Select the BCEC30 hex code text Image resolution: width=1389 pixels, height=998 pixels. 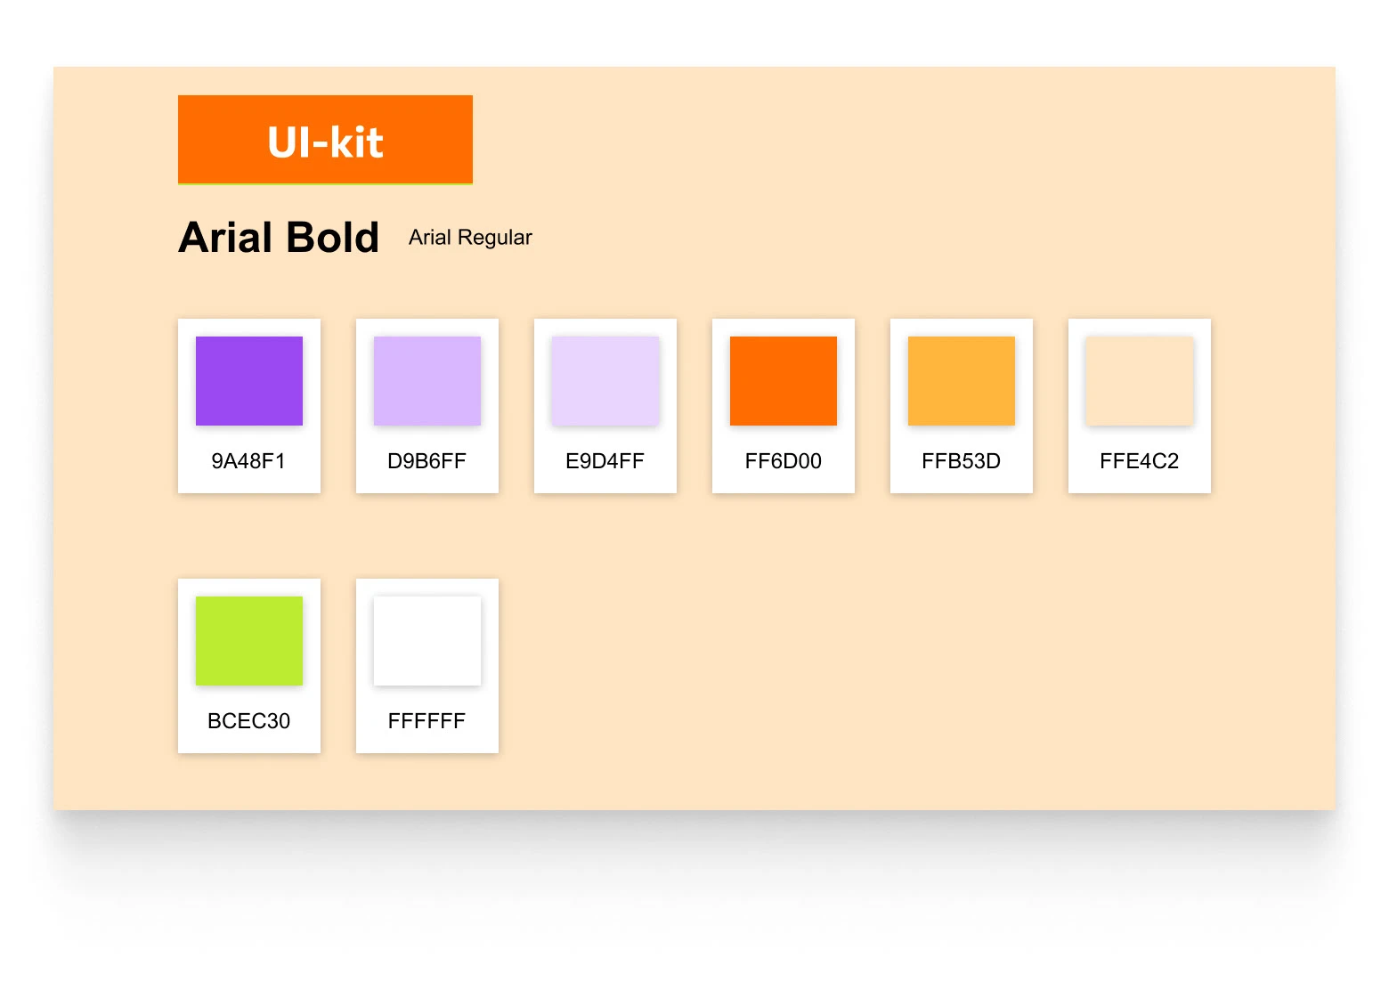pos(248,721)
